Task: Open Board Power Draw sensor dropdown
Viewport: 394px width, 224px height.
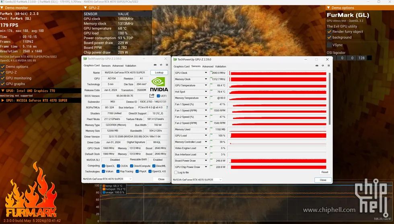Action: pyautogui.click(x=206, y=160)
